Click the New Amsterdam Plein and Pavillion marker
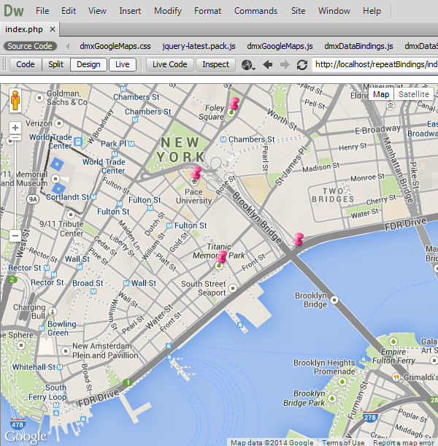438x446 pixels. (66, 350)
